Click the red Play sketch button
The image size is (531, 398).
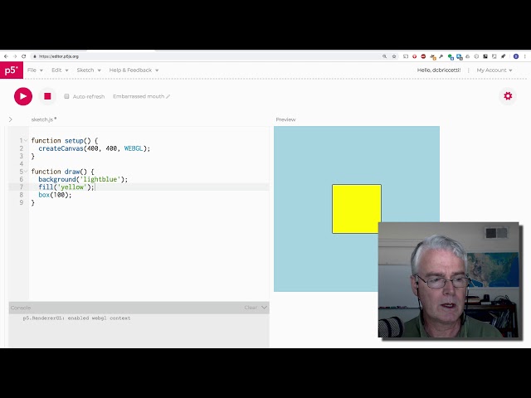pos(23,96)
